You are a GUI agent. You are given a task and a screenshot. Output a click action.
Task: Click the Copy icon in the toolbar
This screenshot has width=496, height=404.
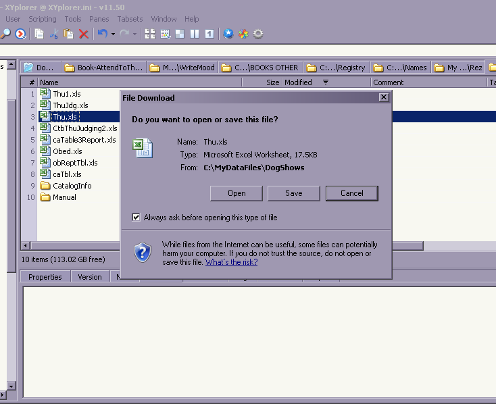pyautogui.click(x=39, y=34)
